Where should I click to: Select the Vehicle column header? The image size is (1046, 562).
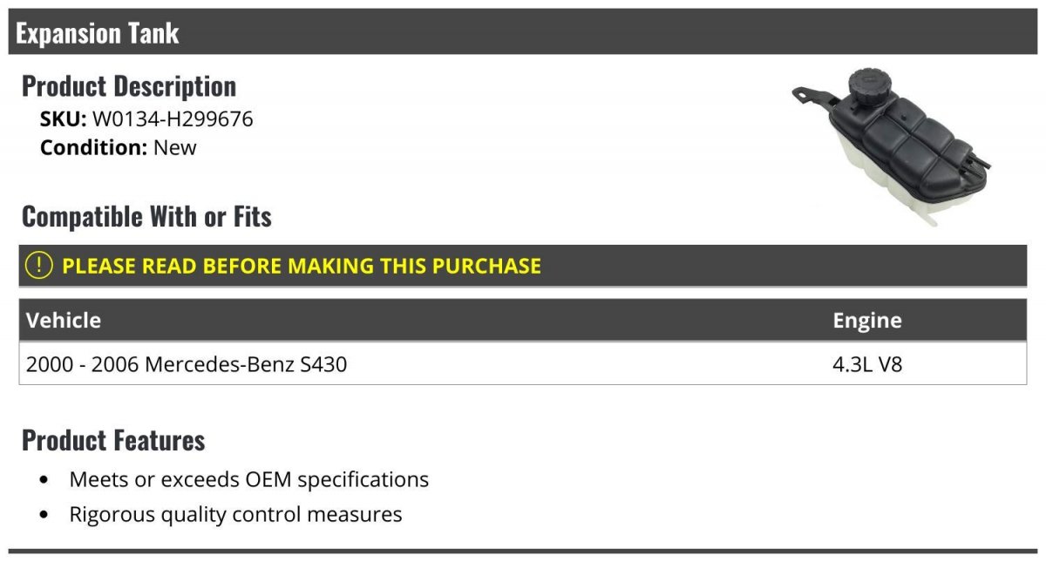point(64,321)
